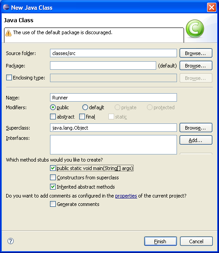Enable the Generate comments checkbox
Viewport: 219px width, 253px height.
coord(53,204)
